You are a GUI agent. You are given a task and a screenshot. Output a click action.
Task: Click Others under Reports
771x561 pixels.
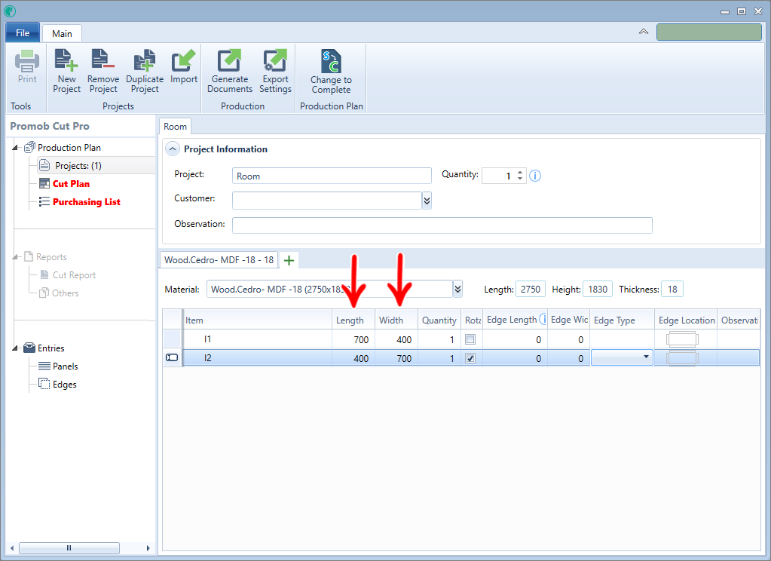[x=66, y=293]
